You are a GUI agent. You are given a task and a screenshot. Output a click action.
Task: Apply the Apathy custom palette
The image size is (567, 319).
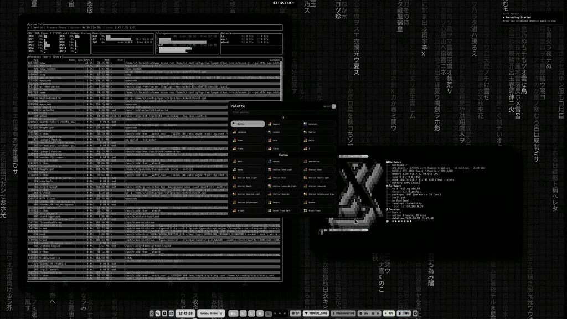283,161
